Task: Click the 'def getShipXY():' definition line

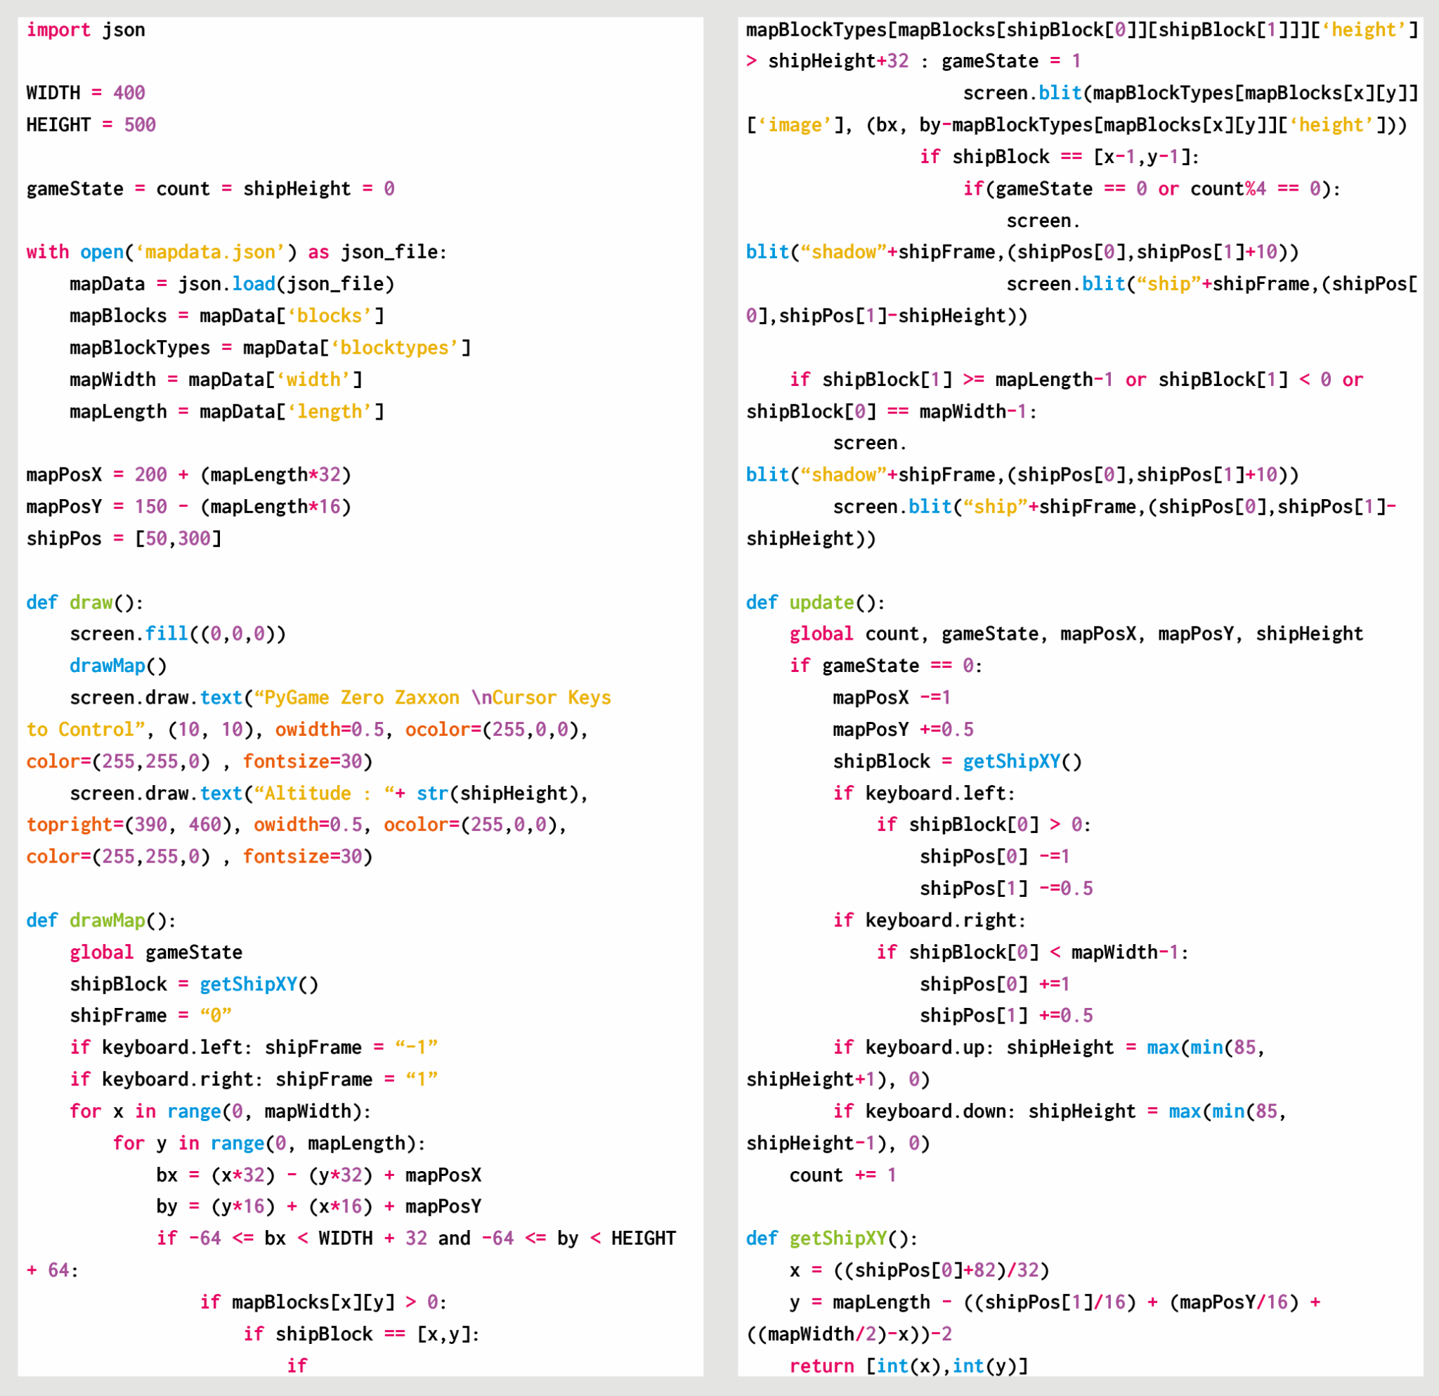Action: 832,1239
